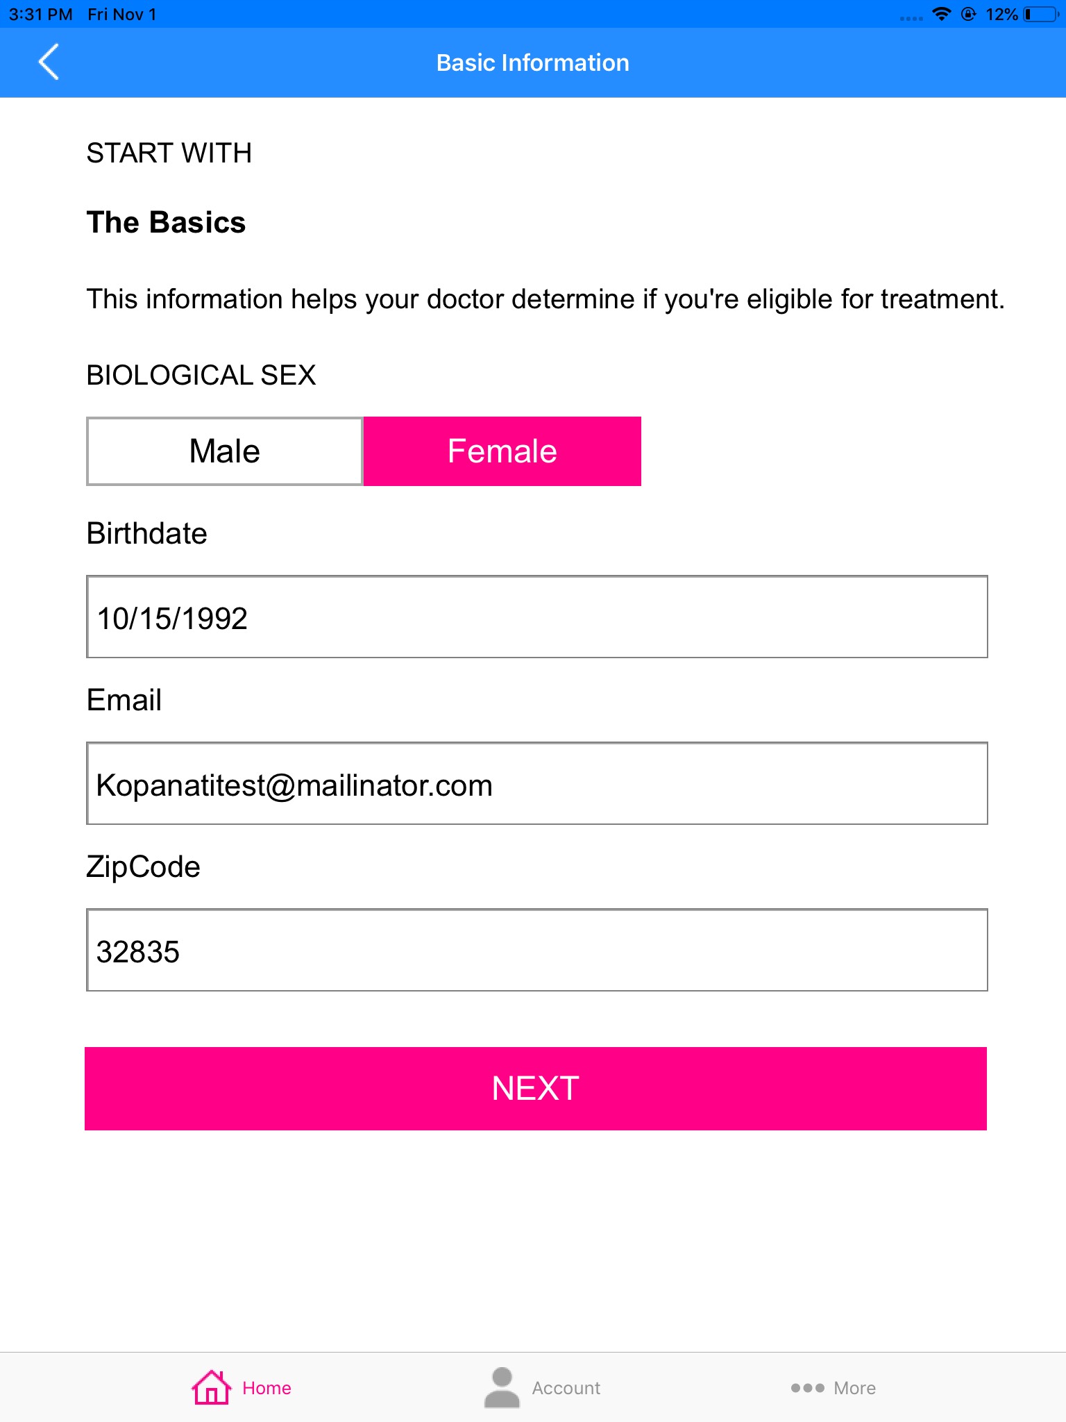Tap the 12% battery percentage text

(x=1001, y=15)
